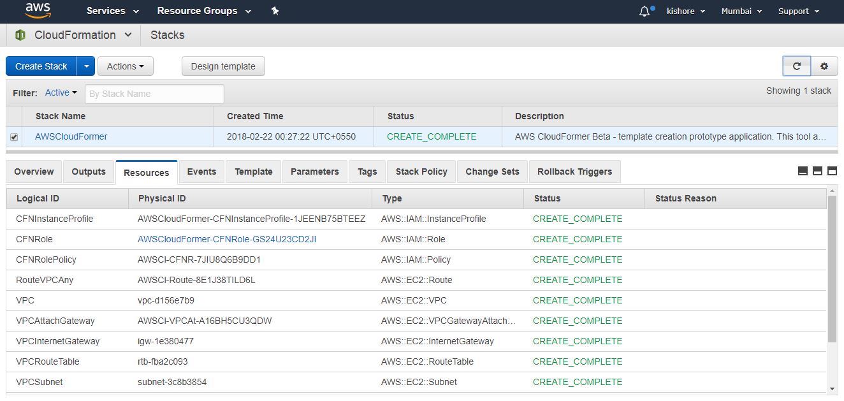Focus the By Stack Name filter field
Viewport: 844px width, 401px height.
point(154,94)
